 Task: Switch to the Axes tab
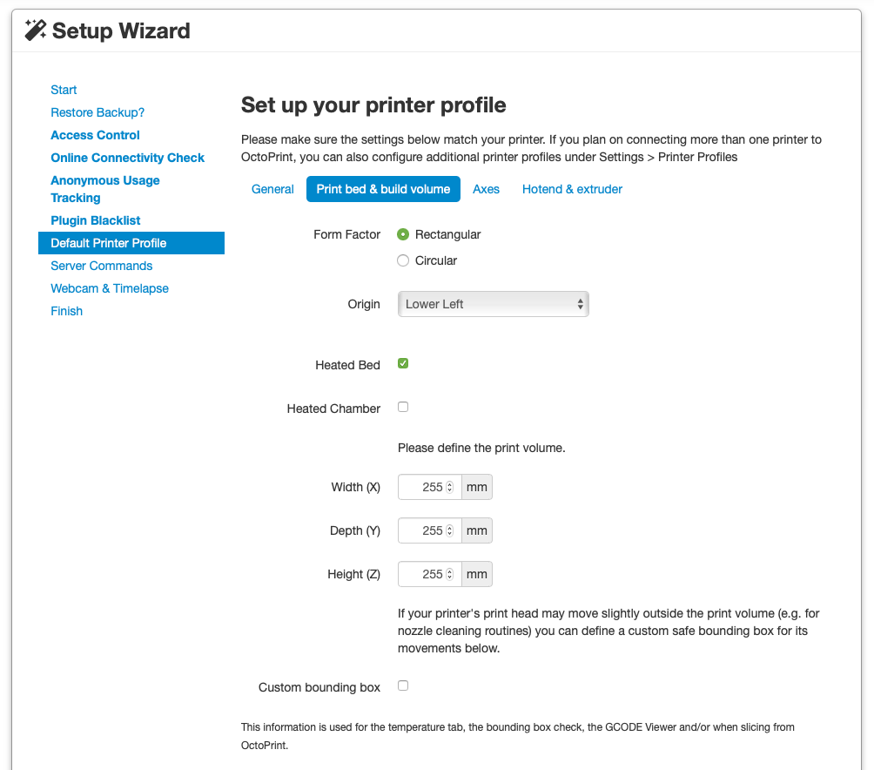pos(486,189)
